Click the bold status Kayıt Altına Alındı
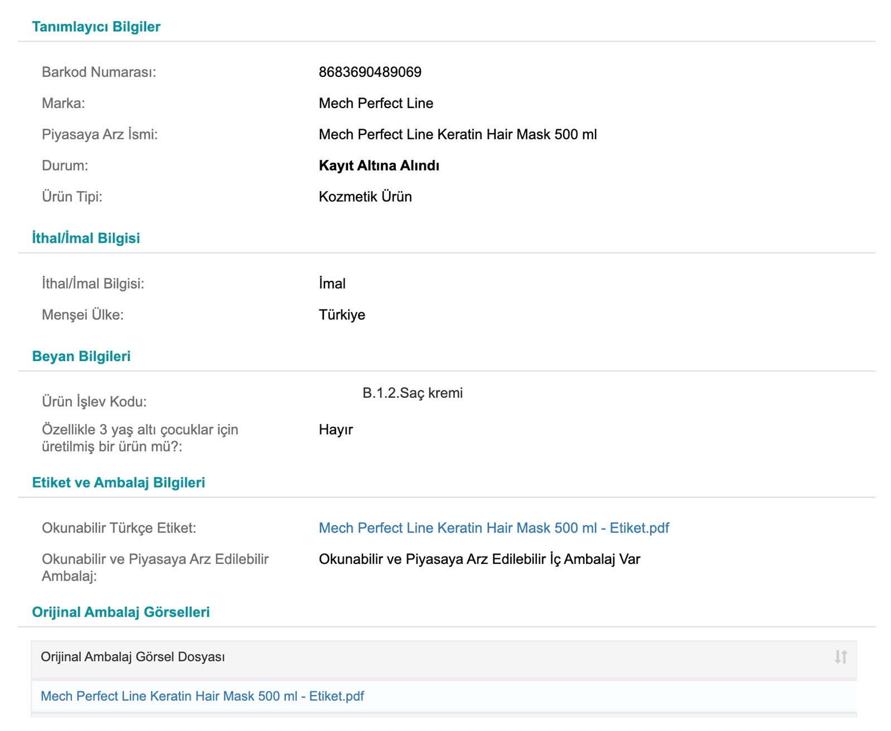 tap(379, 165)
